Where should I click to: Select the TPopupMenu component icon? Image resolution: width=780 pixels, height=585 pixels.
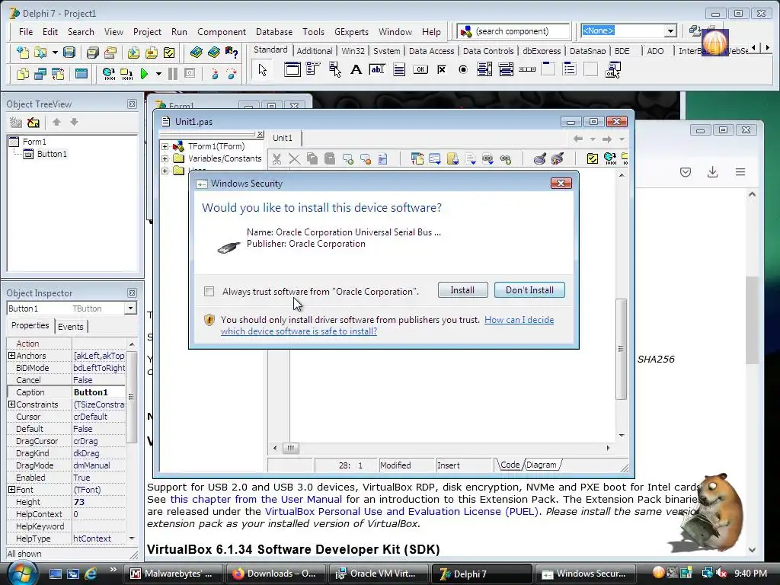click(x=334, y=69)
